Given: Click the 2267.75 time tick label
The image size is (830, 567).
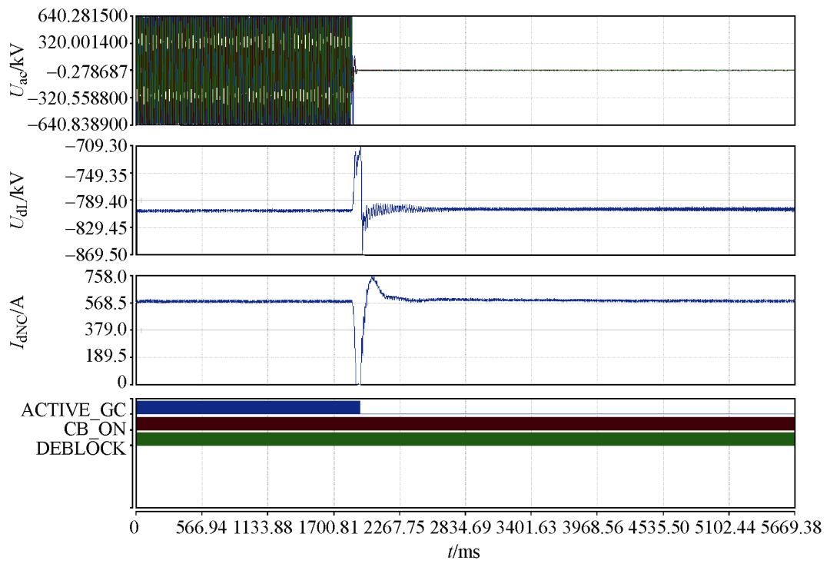Looking at the screenshot, I should click(394, 527).
